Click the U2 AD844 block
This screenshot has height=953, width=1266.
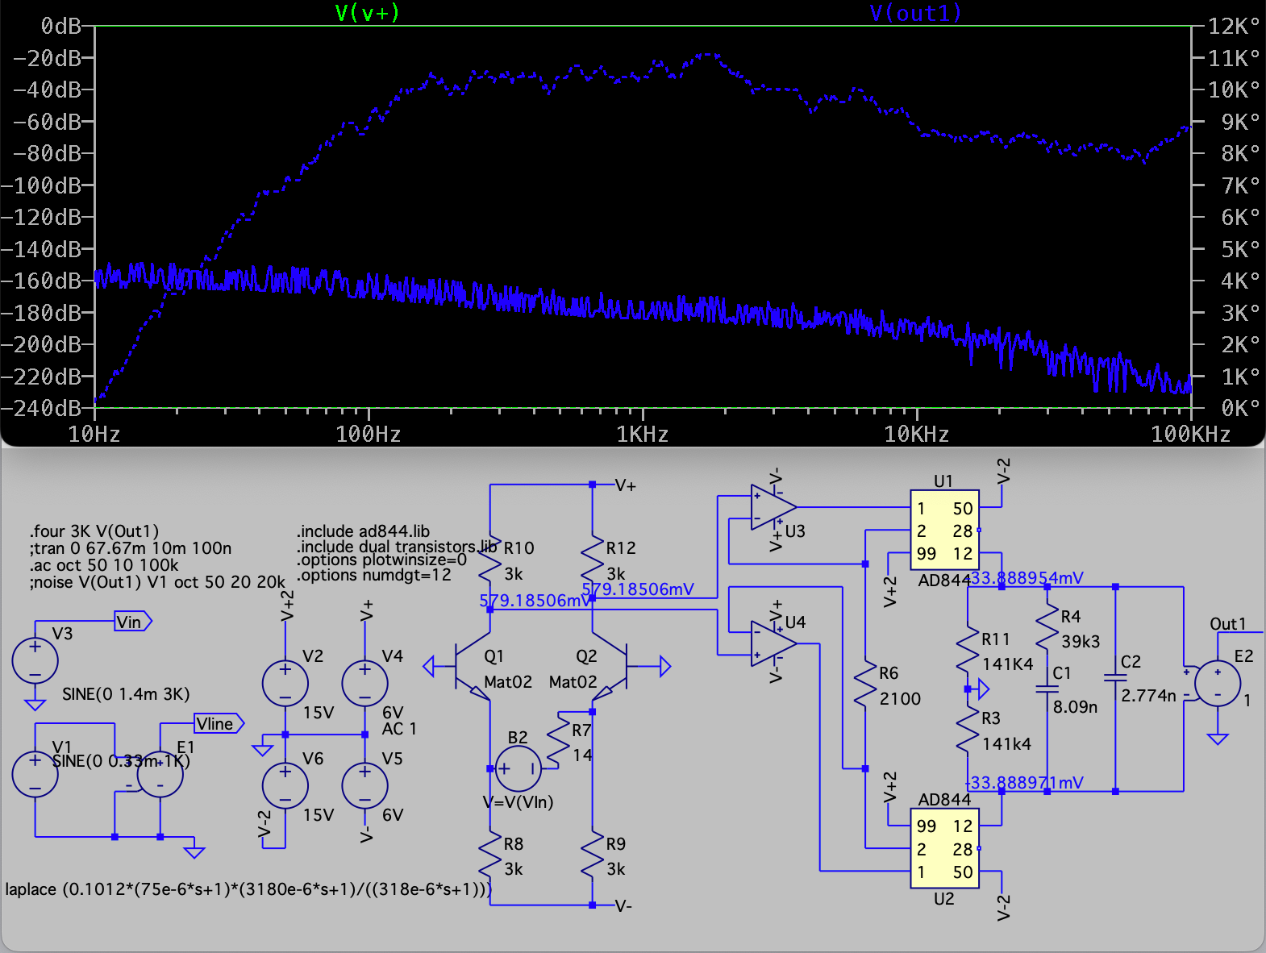944,848
